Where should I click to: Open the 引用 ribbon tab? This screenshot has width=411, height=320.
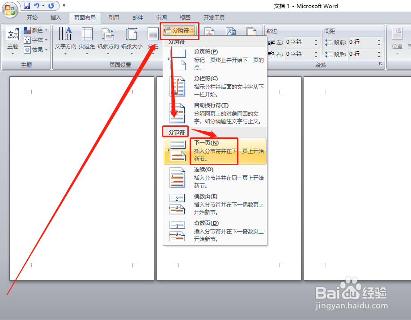[x=114, y=18]
